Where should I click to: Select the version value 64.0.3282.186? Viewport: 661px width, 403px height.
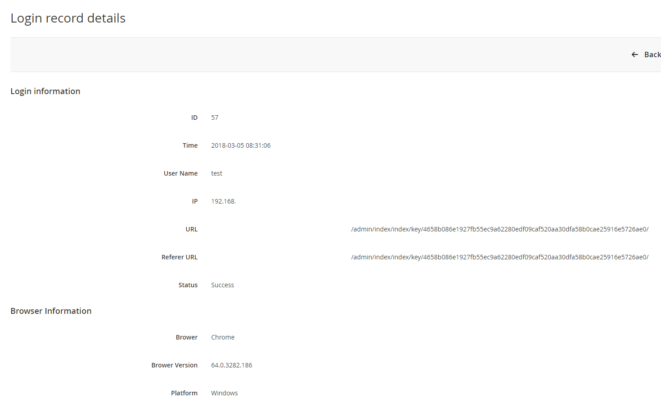point(232,365)
